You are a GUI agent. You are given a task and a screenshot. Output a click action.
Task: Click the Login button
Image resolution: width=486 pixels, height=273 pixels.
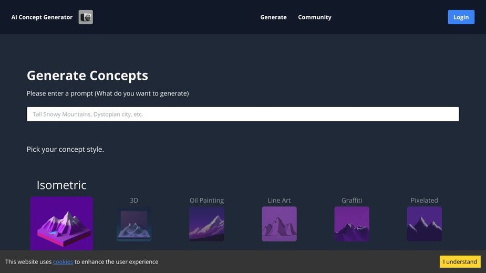[461, 17]
